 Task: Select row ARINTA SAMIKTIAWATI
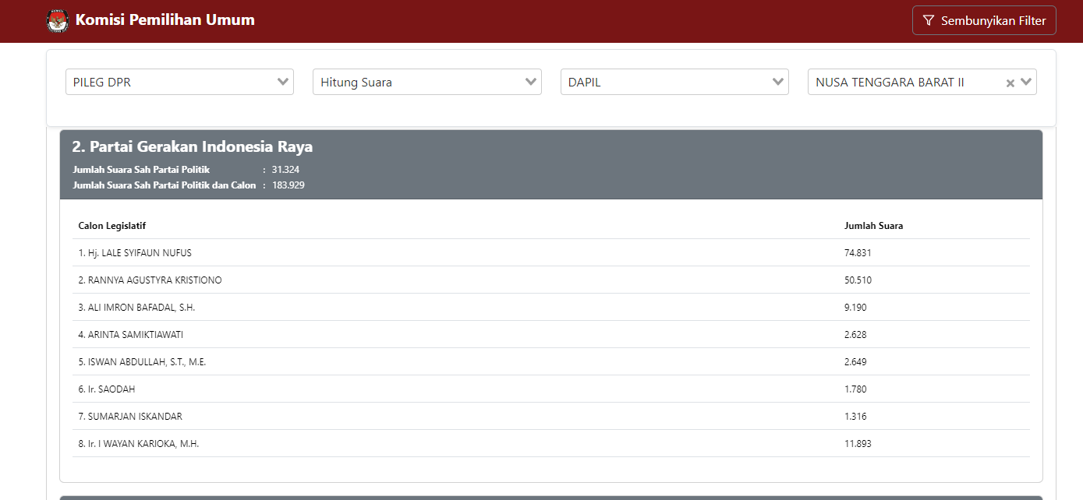[551, 334]
